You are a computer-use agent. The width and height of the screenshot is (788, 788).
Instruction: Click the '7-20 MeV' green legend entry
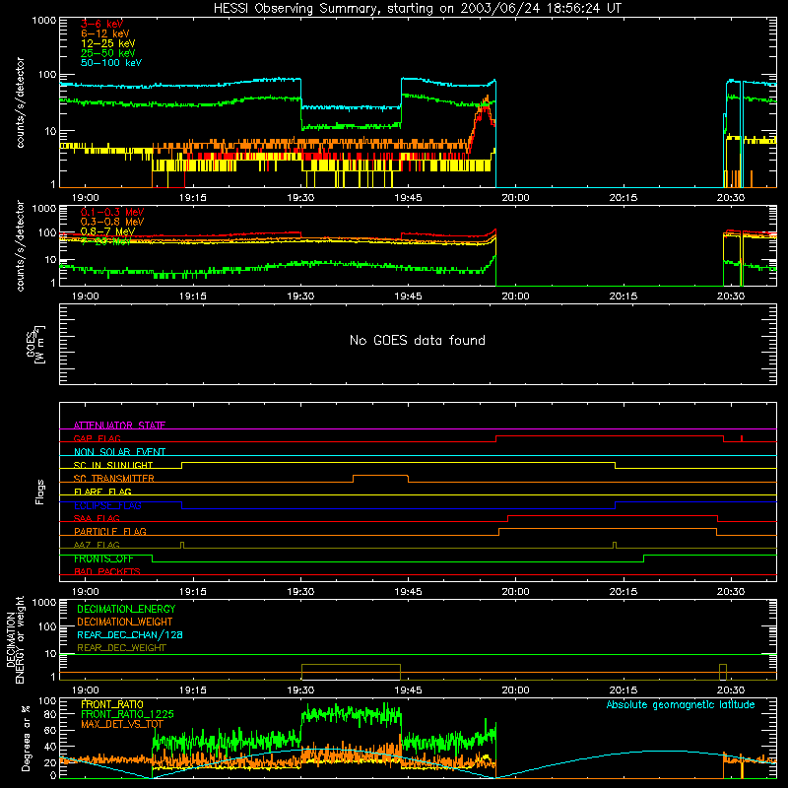pos(105,241)
